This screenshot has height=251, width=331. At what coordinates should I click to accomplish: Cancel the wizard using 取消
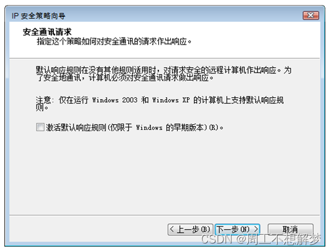tap(290, 229)
